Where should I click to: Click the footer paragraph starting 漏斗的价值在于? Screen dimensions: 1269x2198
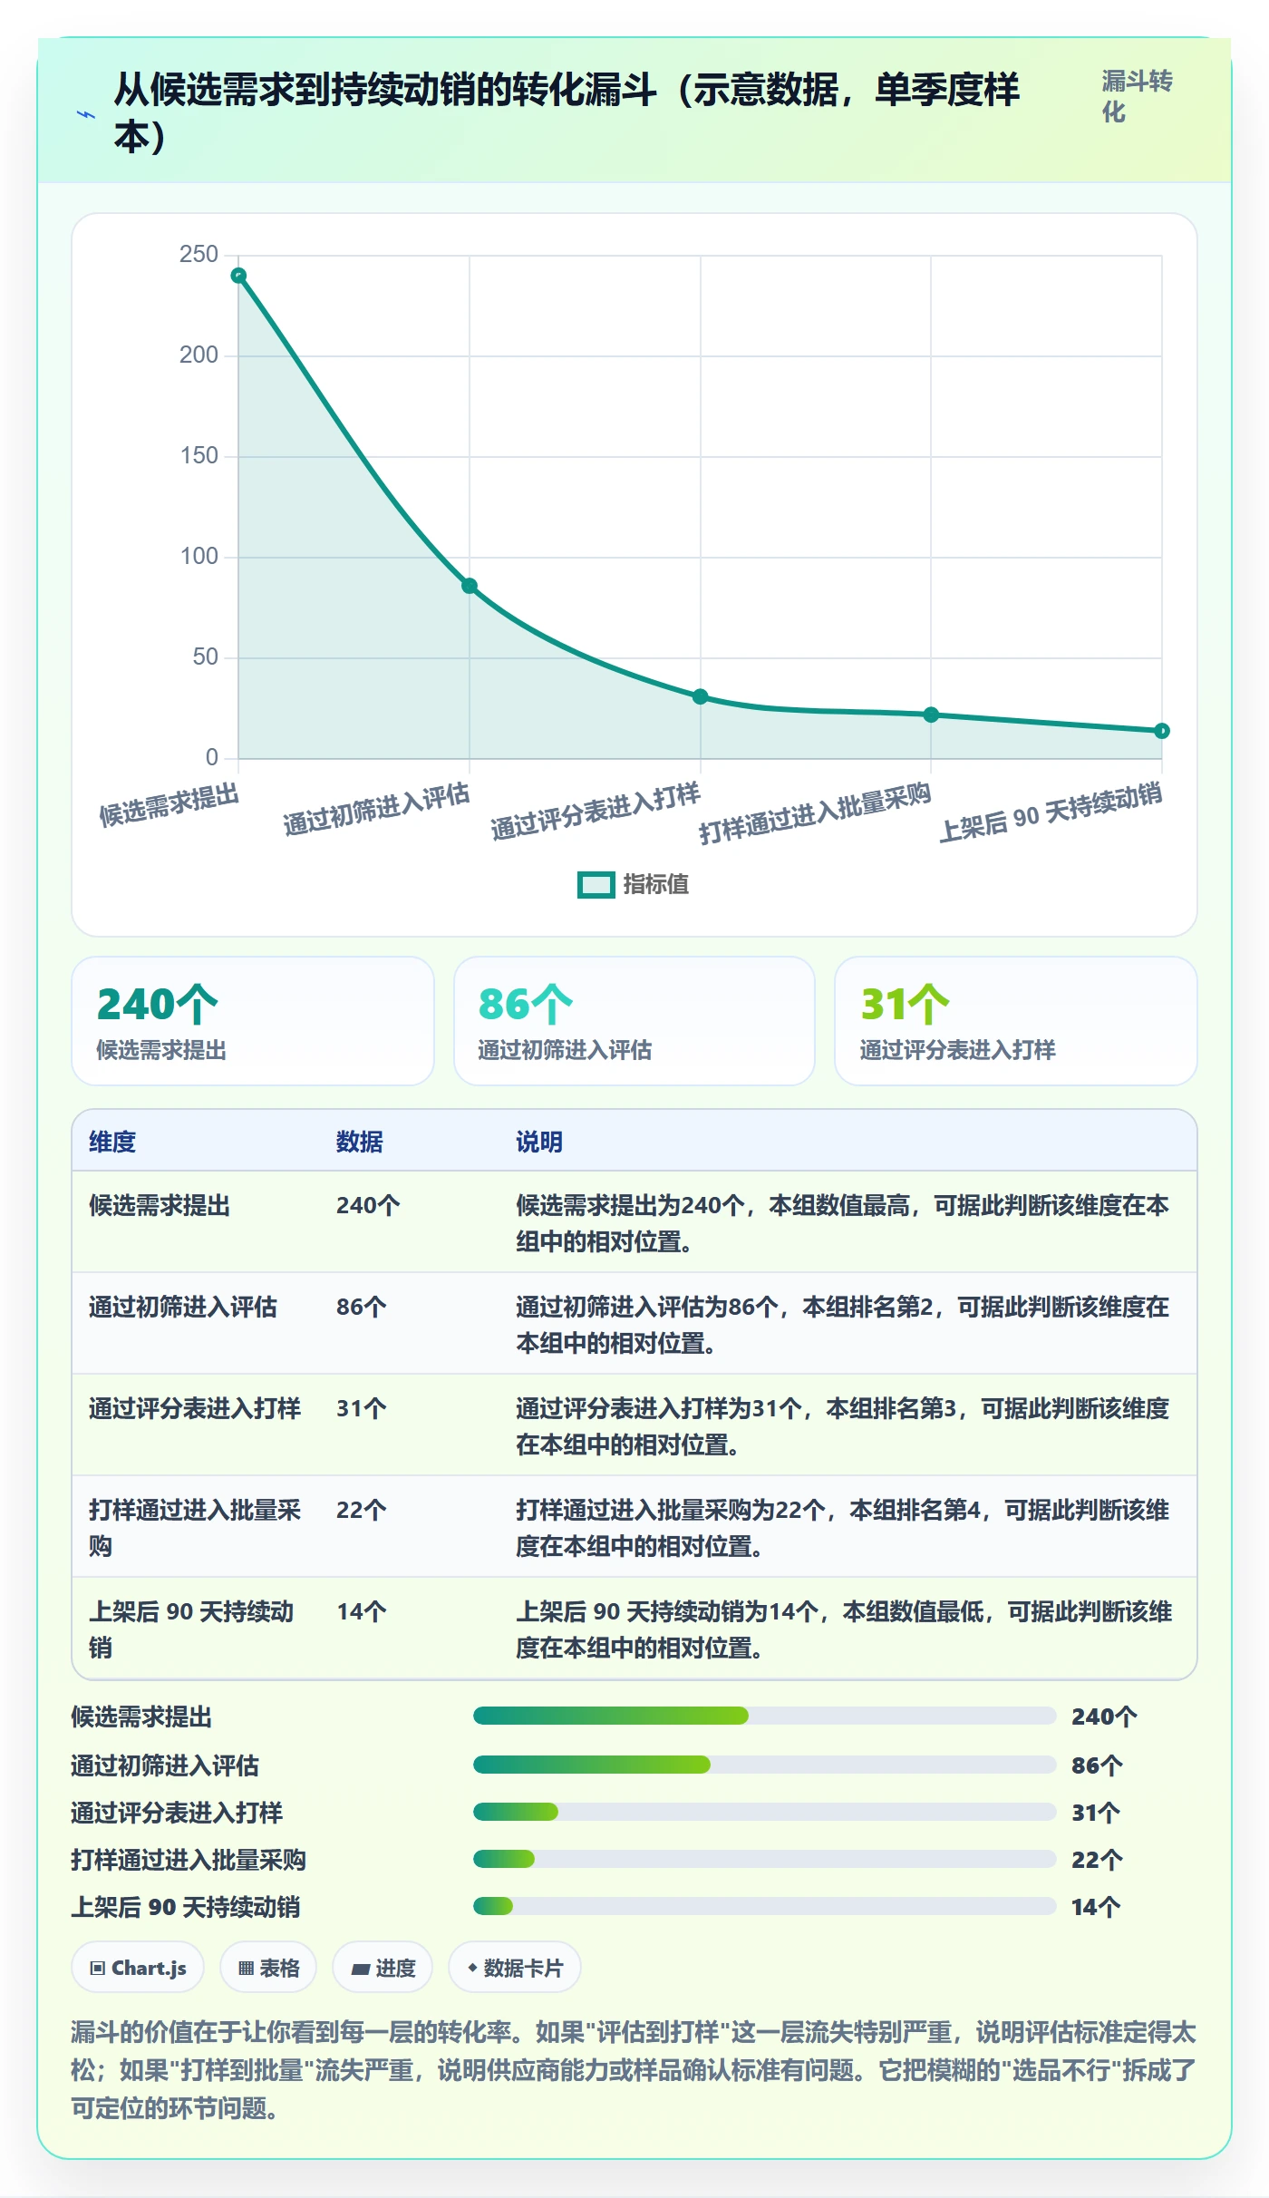634,2070
